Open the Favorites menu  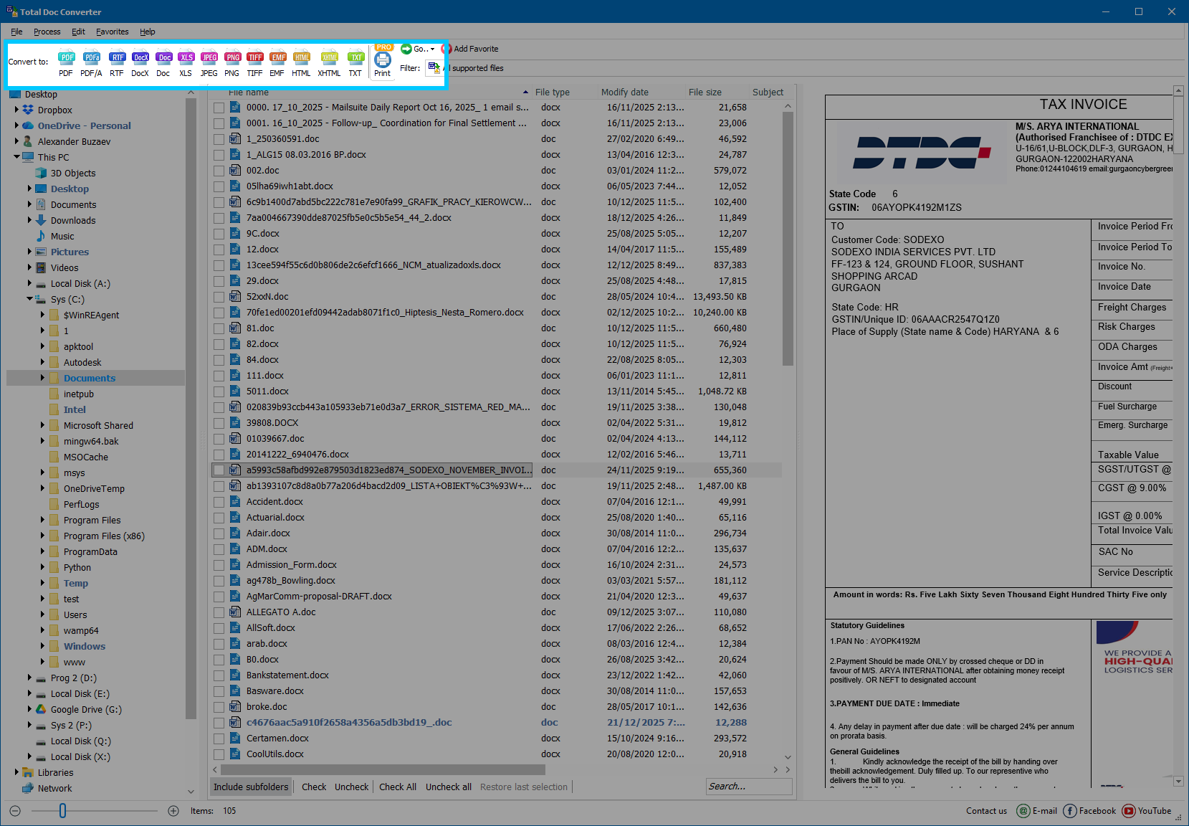112,32
